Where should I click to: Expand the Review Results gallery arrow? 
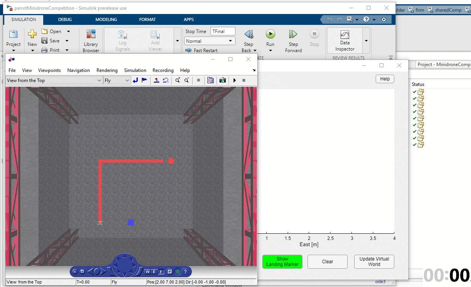pos(366,40)
